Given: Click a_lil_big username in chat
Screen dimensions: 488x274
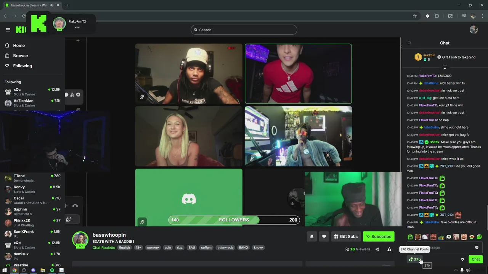Looking at the screenshot, I should pyautogui.click(x=425, y=98).
